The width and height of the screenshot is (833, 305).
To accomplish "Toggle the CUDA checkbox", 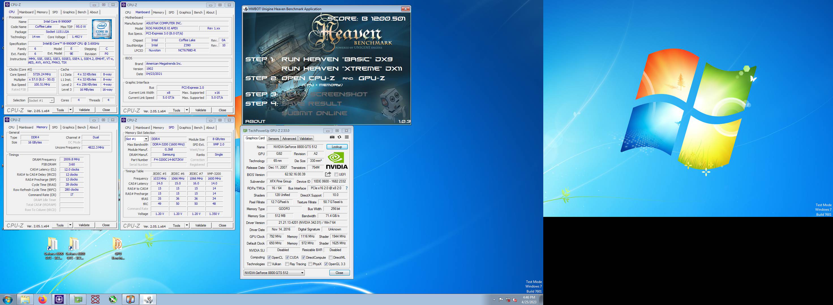I will 287,258.
